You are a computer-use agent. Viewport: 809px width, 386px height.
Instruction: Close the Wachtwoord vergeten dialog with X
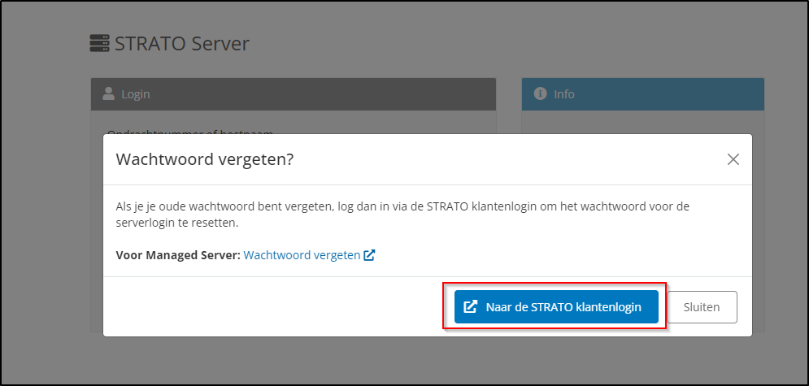733,159
